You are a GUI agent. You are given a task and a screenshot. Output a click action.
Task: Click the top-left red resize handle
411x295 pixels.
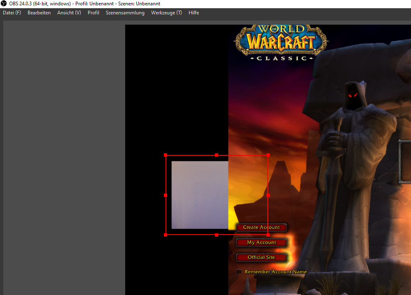(166, 155)
